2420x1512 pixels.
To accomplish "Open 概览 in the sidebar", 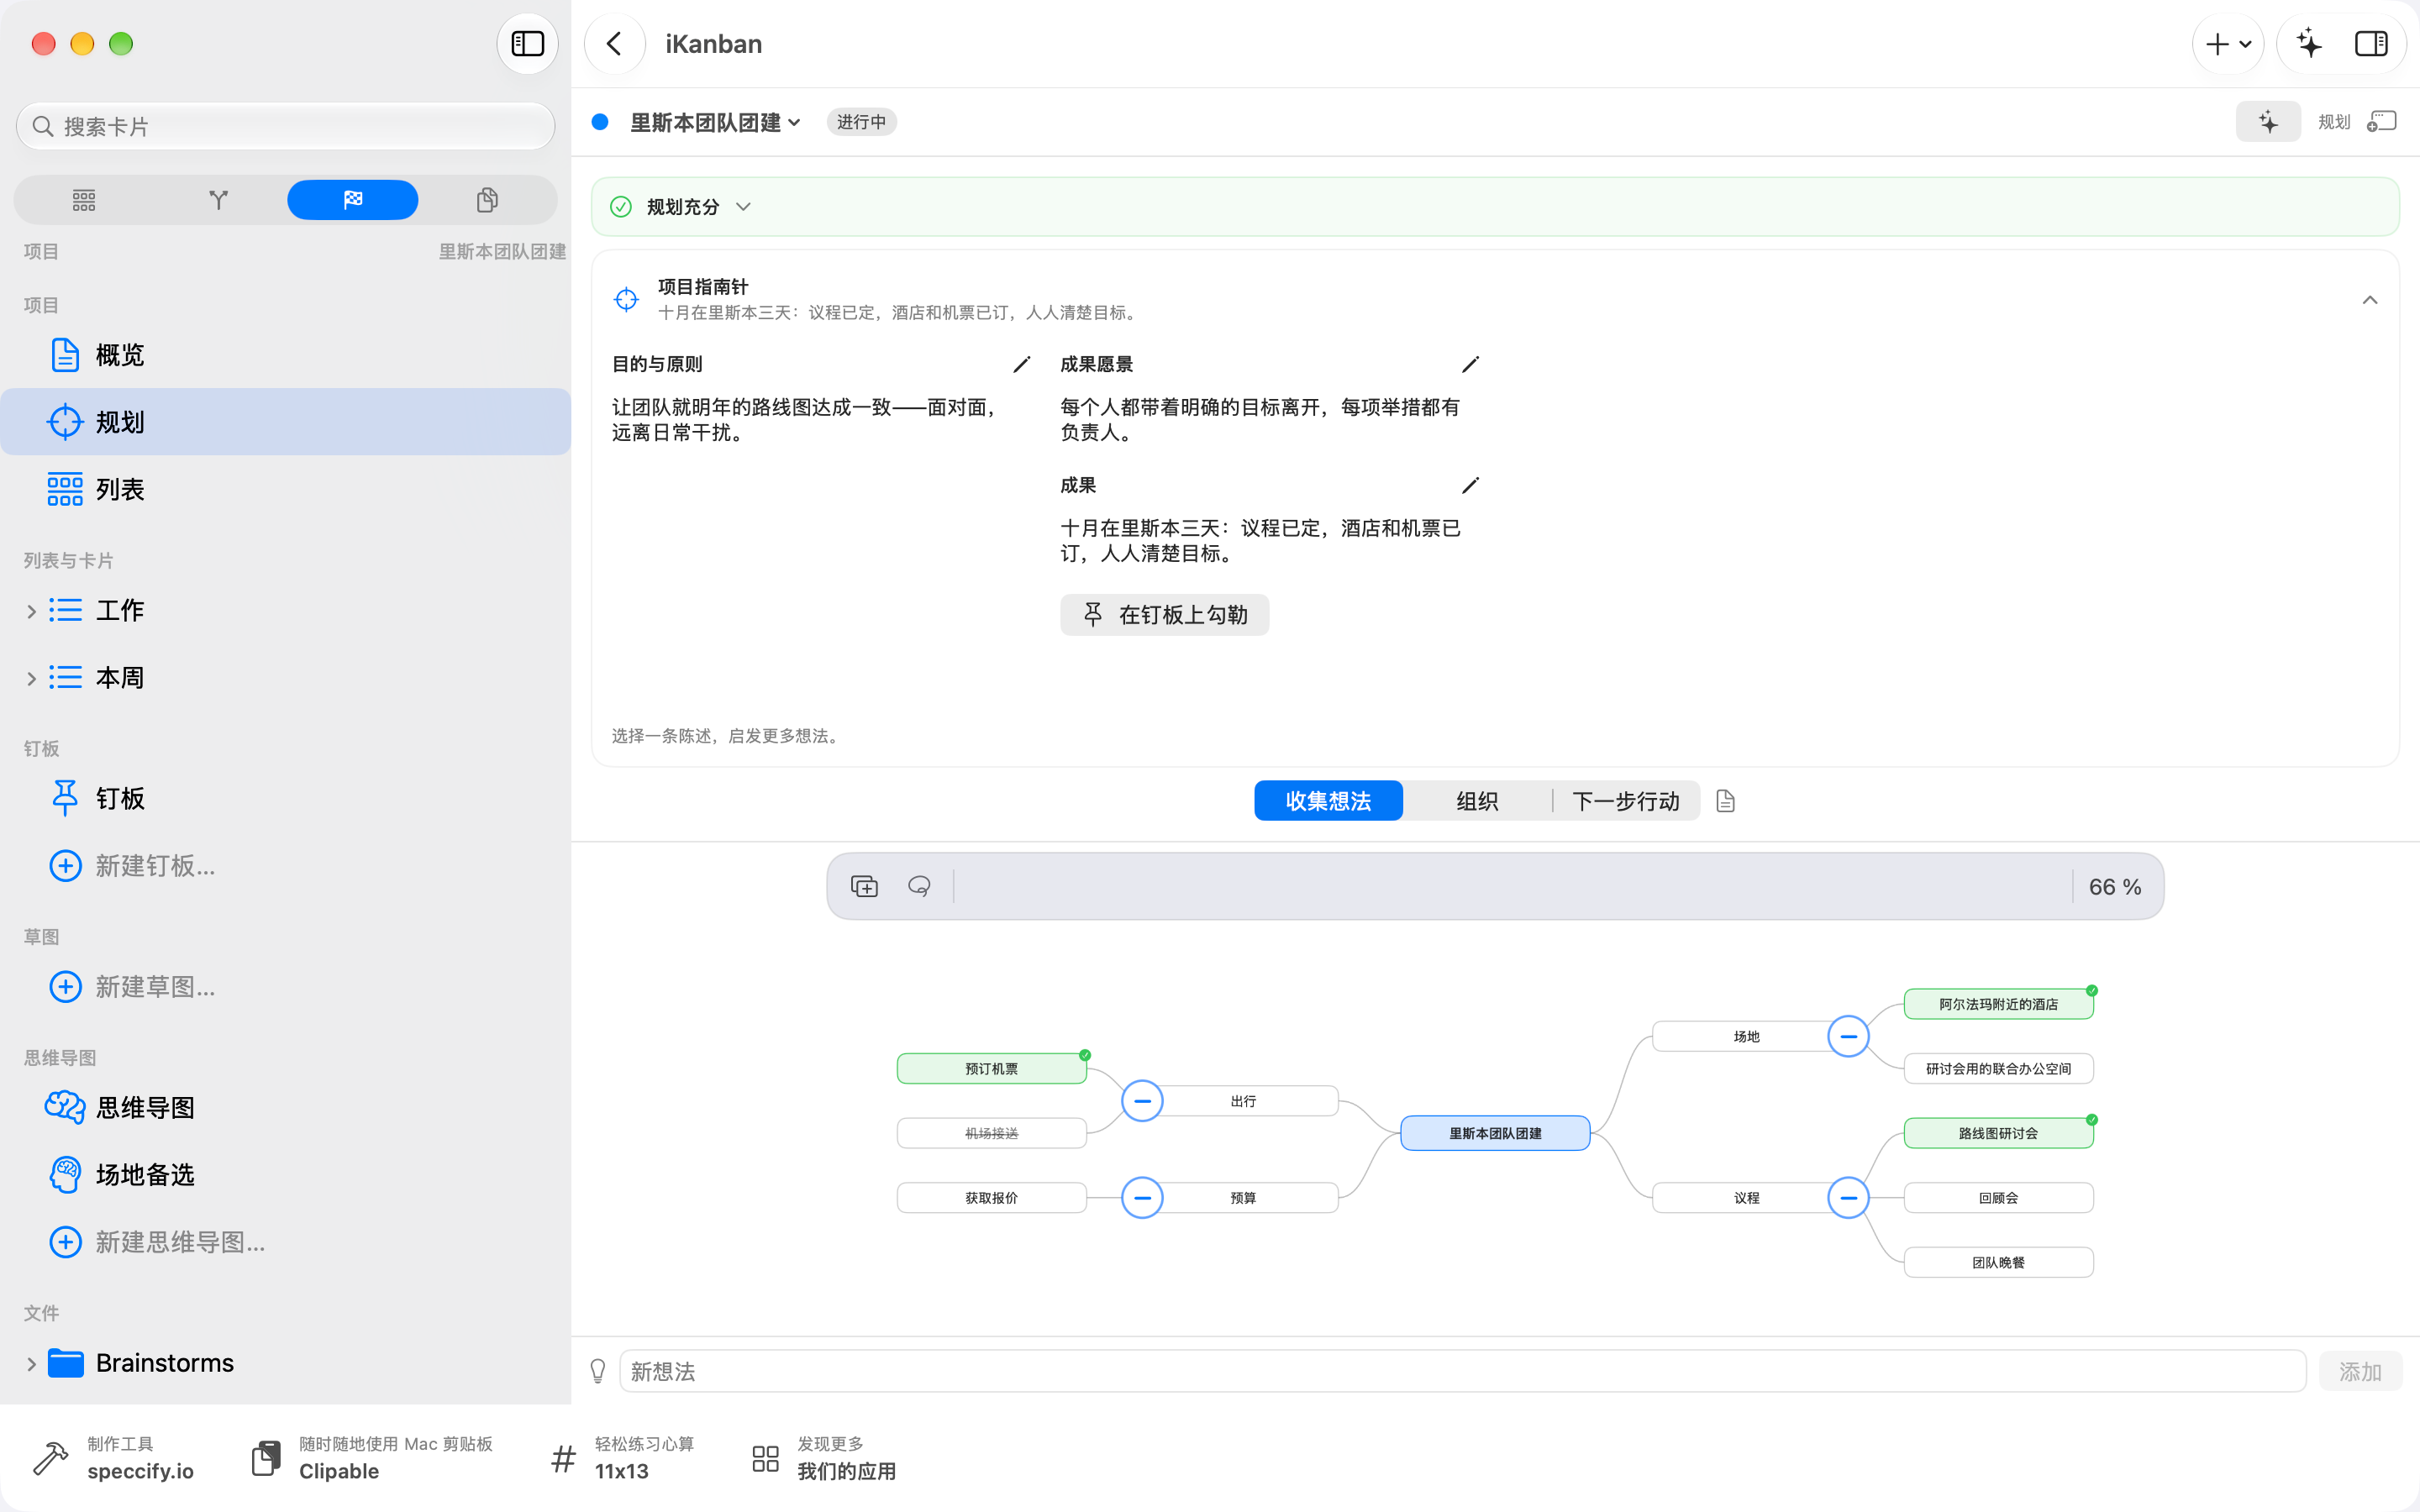I will [285, 355].
